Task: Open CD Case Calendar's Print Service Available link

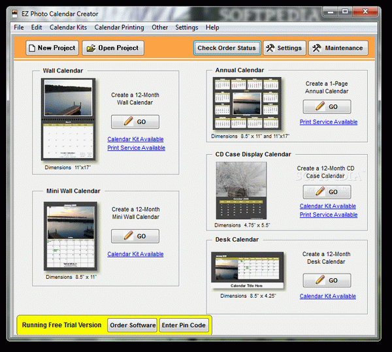Action: click(x=329, y=215)
